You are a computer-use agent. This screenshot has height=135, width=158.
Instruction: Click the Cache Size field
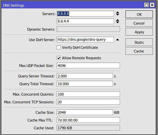click(x=85, y=112)
